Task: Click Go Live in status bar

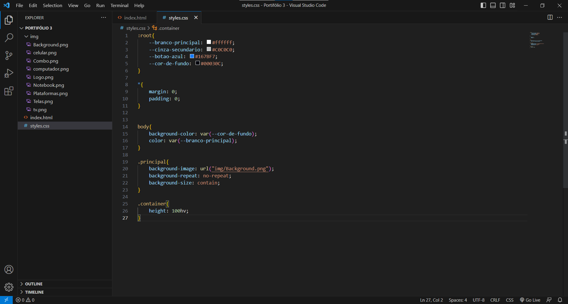Action: point(530,300)
